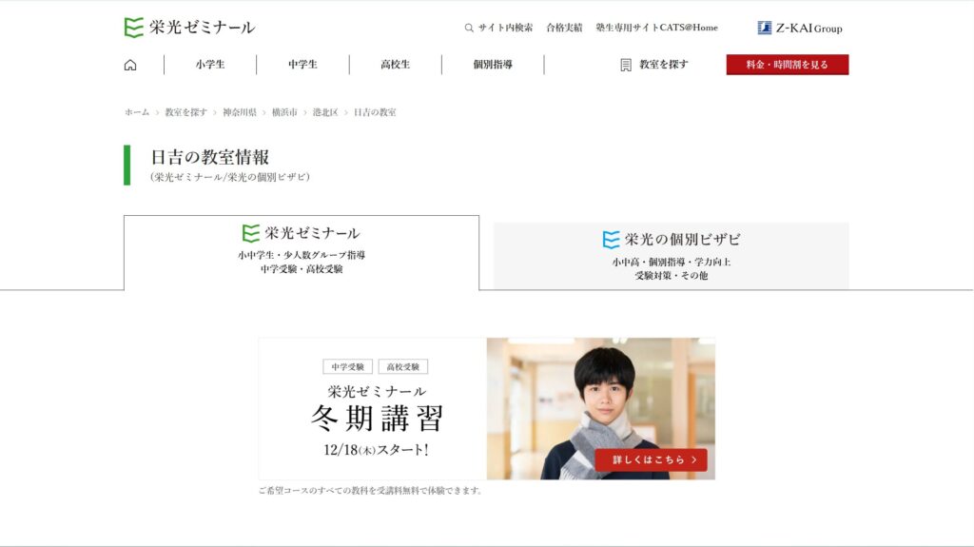Image resolution: width=974 pixels, height=547 pixels.
Task: Open 合格実績 link
Action: (564, 28)
